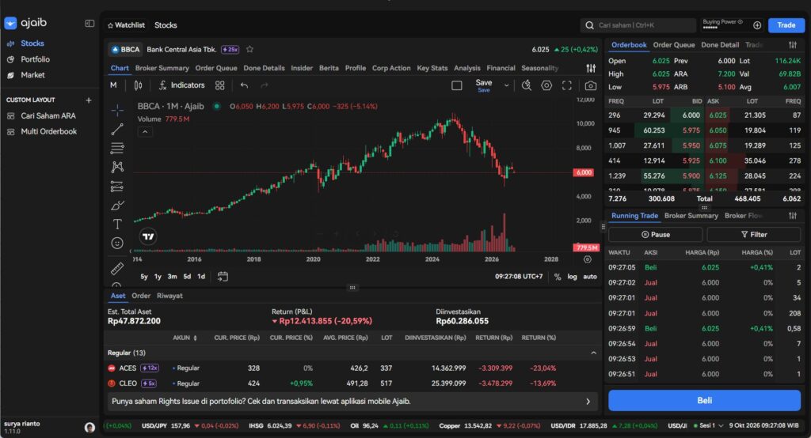Screen dimensions: 811x438
Task: Open the go-to-date calendar icon
Action: click(223, 277)
